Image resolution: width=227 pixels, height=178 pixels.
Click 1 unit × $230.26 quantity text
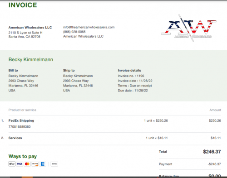tap(156, 120)
